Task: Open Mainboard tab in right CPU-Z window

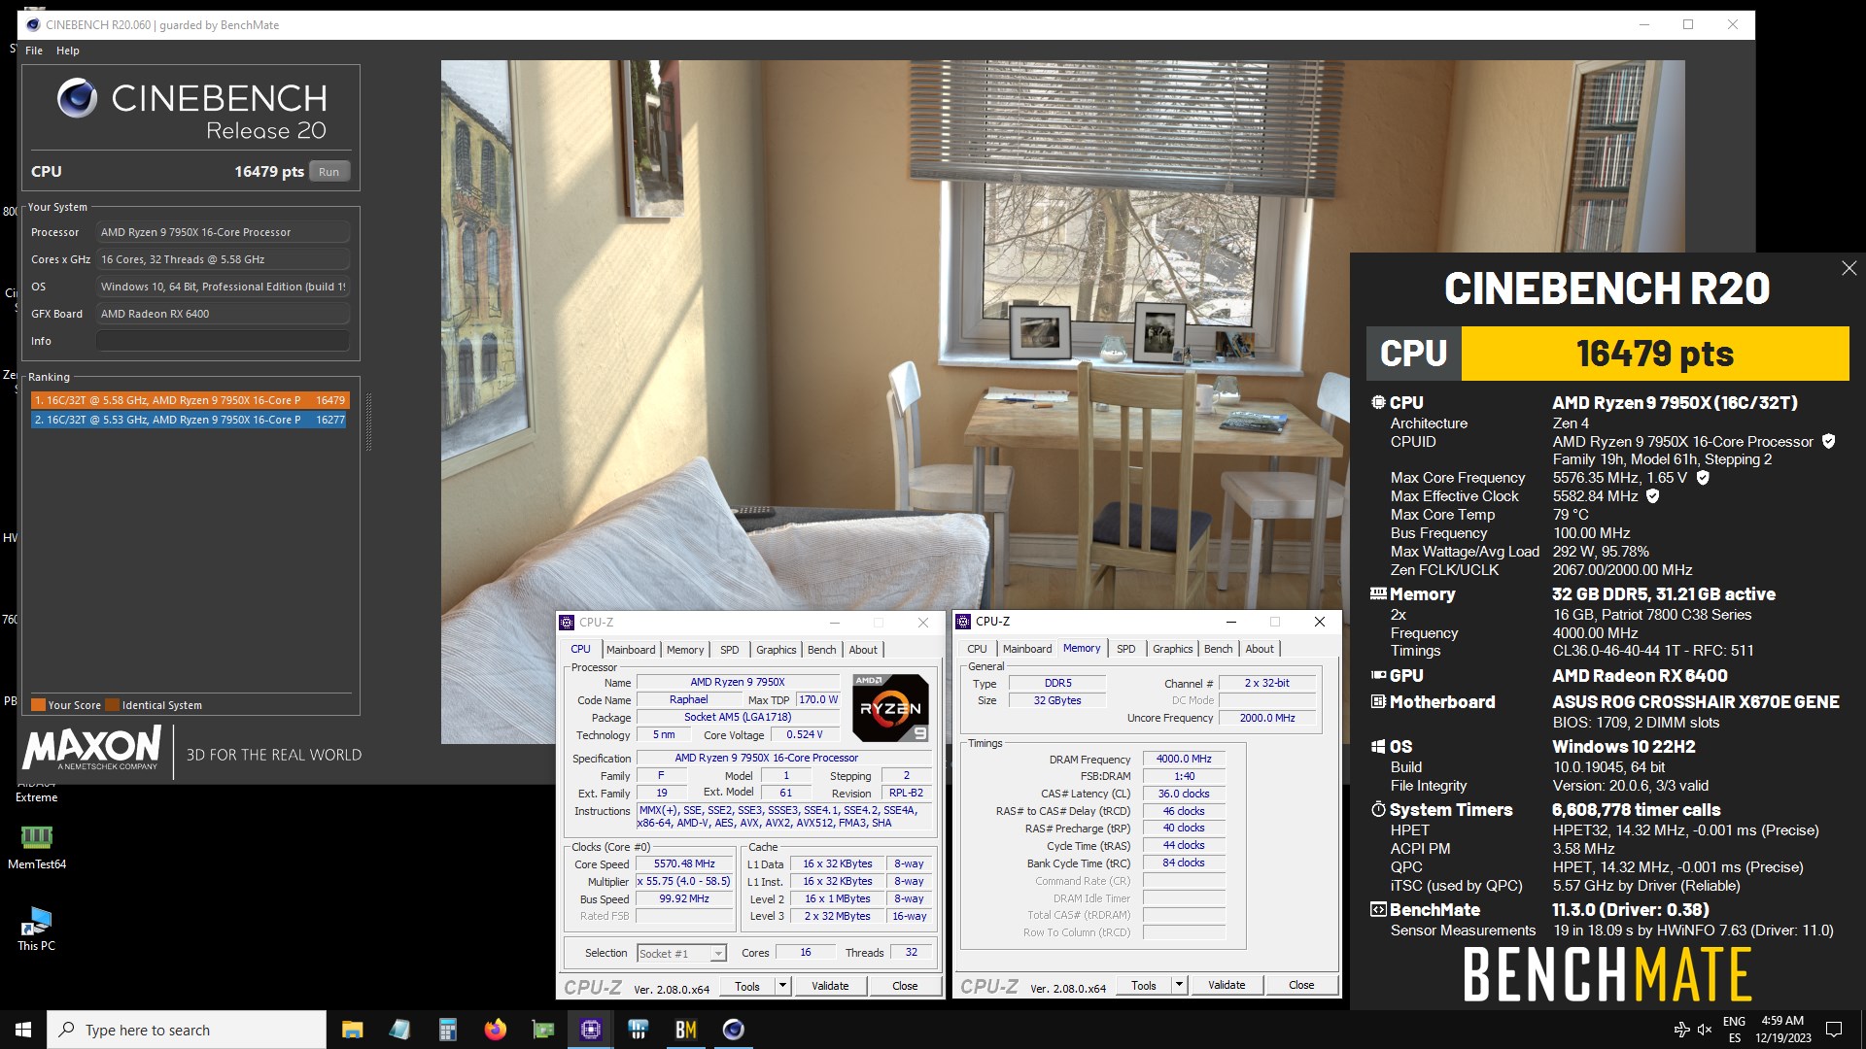Action: (x=1027, y=649)
